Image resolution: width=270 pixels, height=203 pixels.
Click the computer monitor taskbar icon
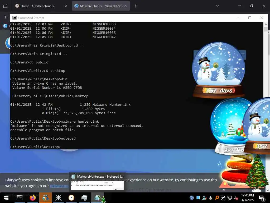84,198
